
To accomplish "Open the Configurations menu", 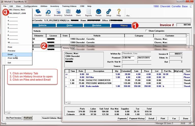I will (30, 6).
